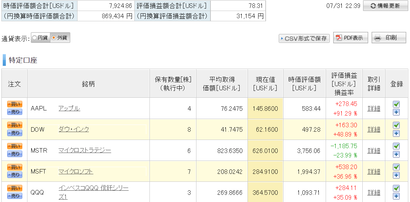Open the インベスコQQQ 信託シリーズ1 link
The image size is (410, 202).
tap(93, 192)
